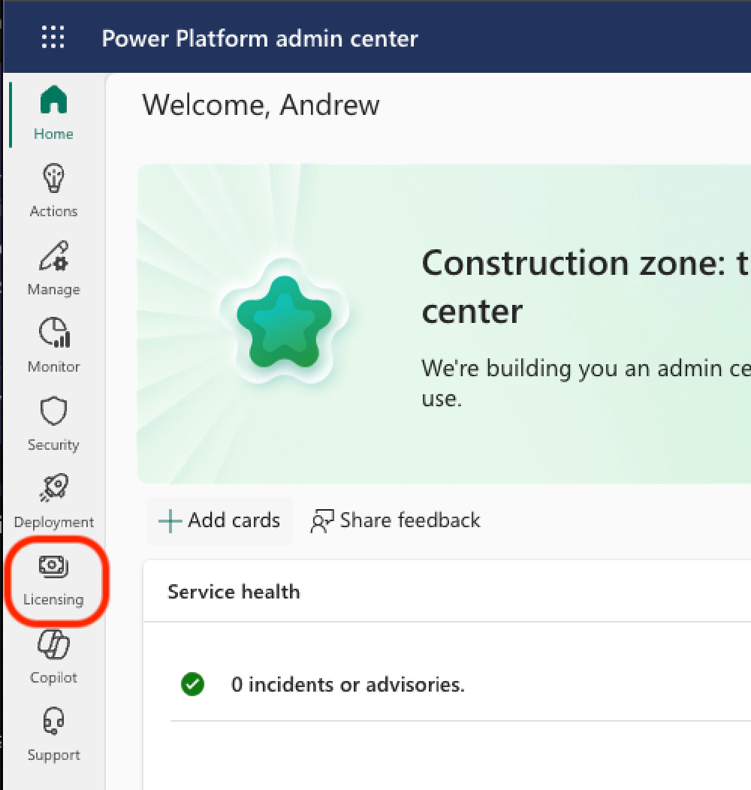Open the Licensing section

(x=53, y=580)
